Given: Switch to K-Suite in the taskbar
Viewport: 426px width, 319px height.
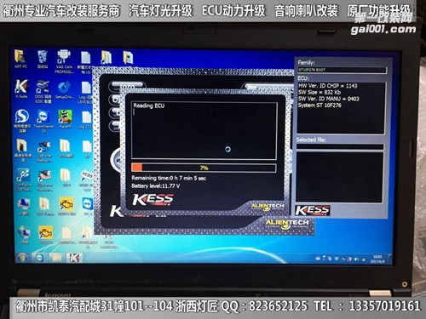Looking at the screenshot, I should coord(74,258).
